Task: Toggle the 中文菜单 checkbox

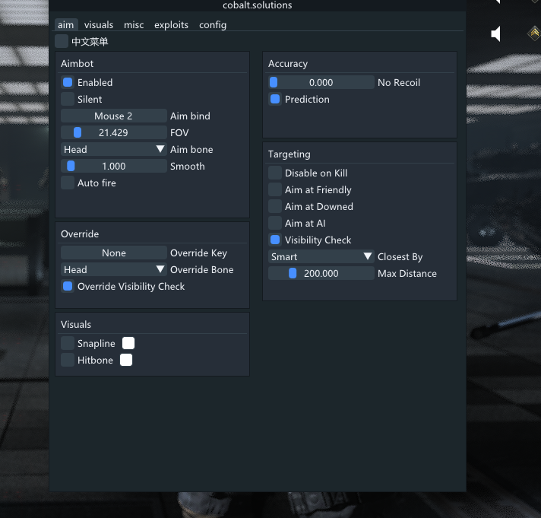Action: [x=62, y=41]
